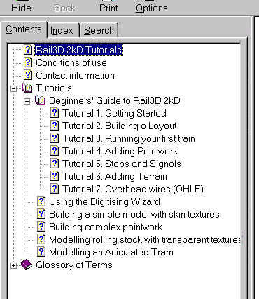Click the topic icon beside Tutorial 1. Getting Started
259x299 pixels.
coord(55,113)
